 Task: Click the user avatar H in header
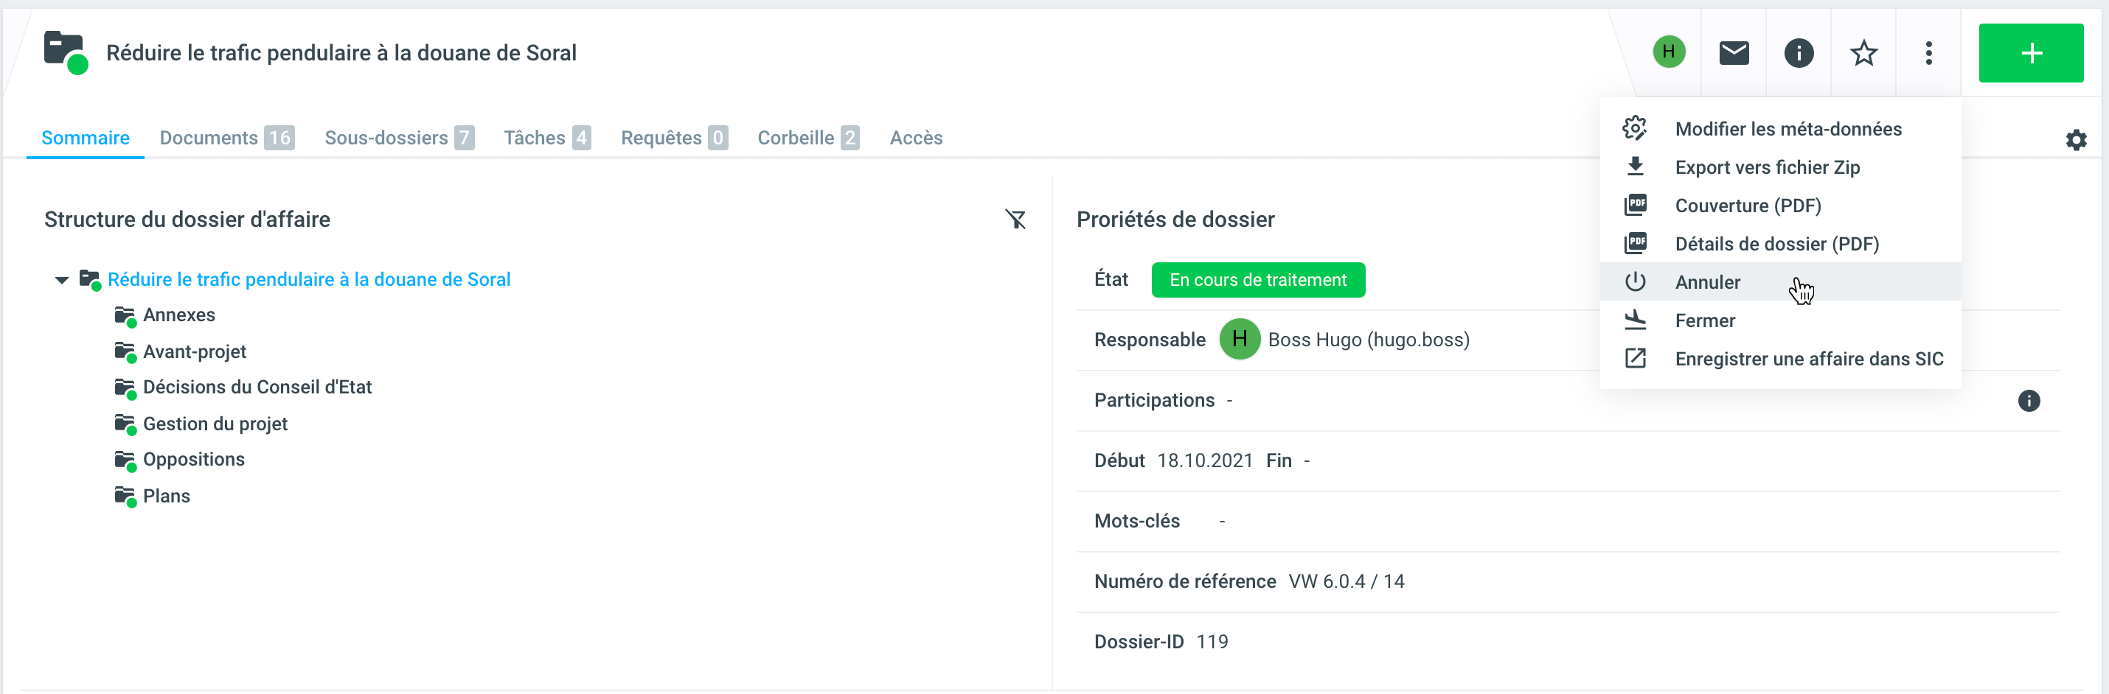pyautogui.click(x=1669, y=52)
